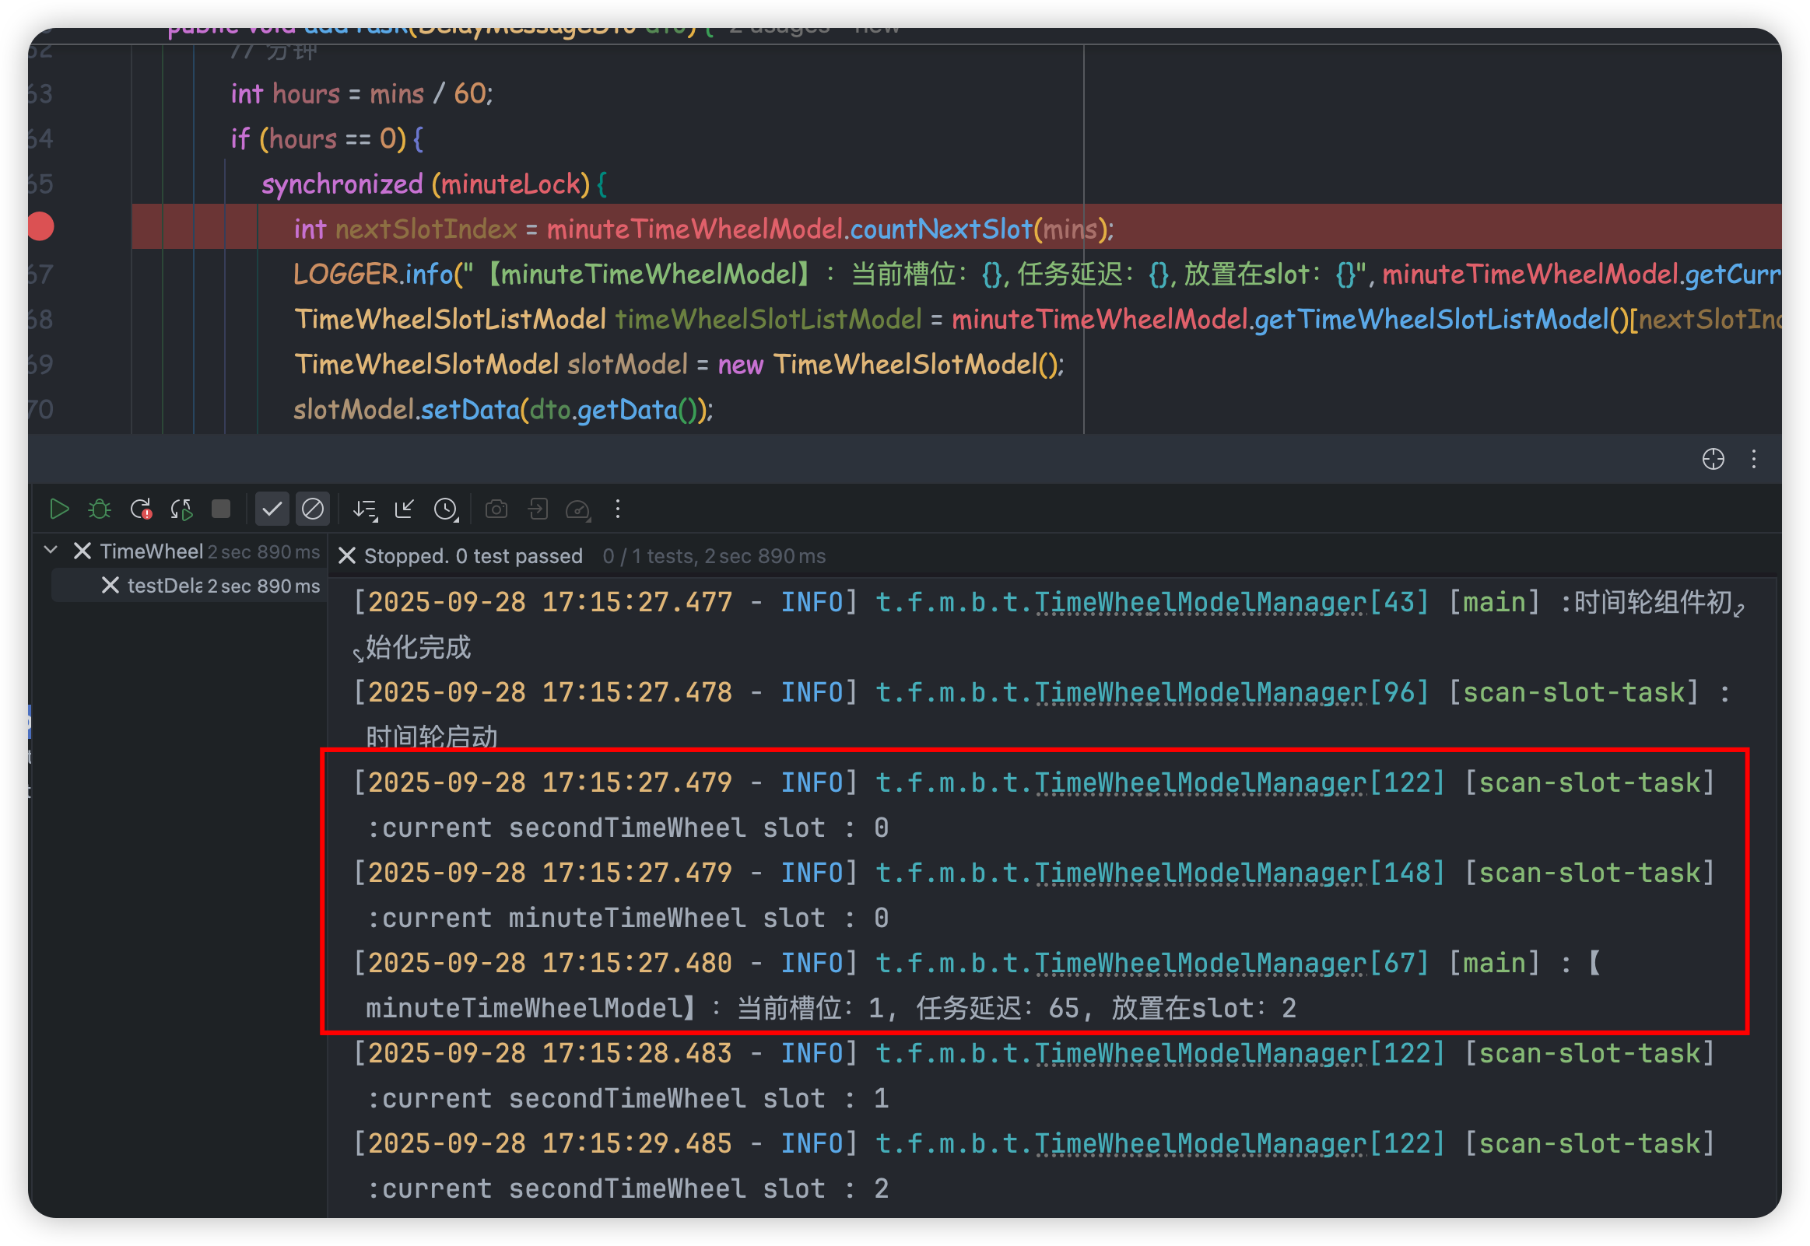Collapse the TimeWheel test tree node
Image resolution: width=1810 pixels, height=1246 pixels.
click(51, 550)
